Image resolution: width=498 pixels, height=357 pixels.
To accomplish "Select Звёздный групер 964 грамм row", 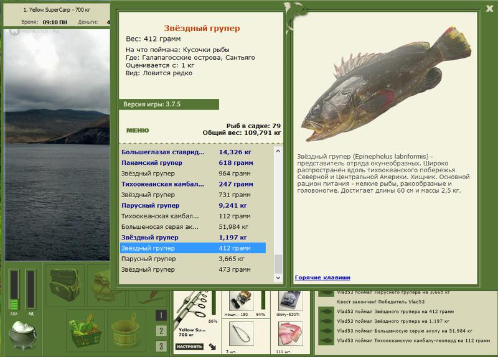I will tap(193, 174).
